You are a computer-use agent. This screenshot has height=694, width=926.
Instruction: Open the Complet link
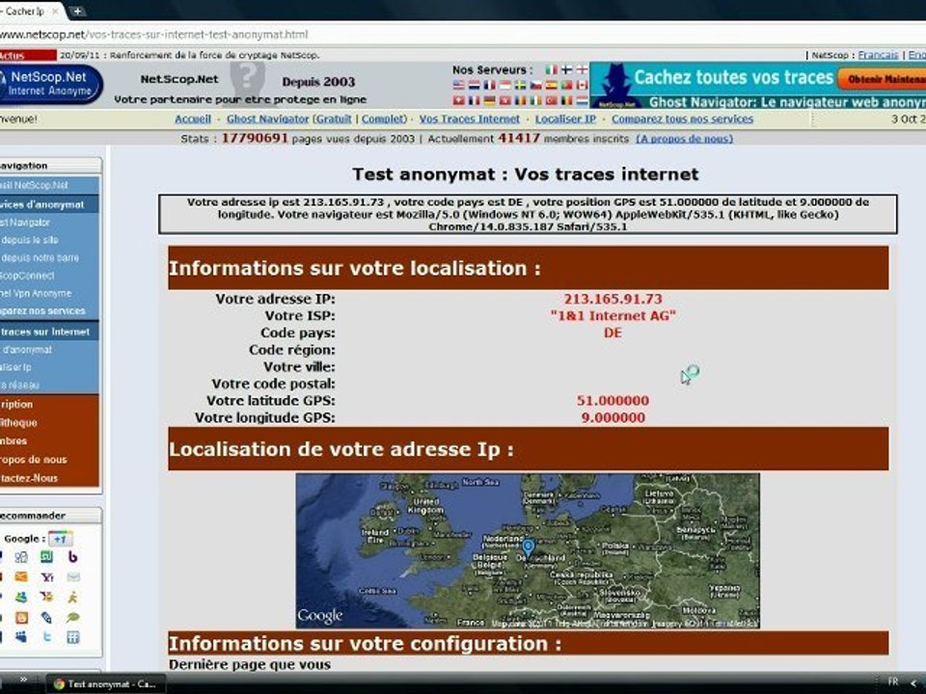tap(382, 119)
